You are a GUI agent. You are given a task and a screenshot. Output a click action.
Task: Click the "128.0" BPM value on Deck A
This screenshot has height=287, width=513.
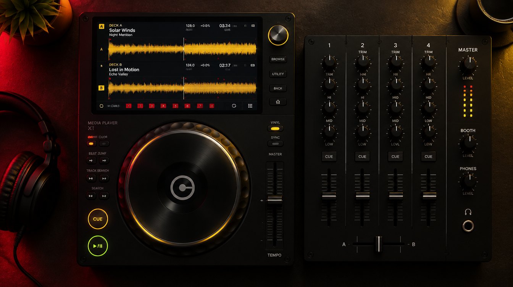click(190, 26)
